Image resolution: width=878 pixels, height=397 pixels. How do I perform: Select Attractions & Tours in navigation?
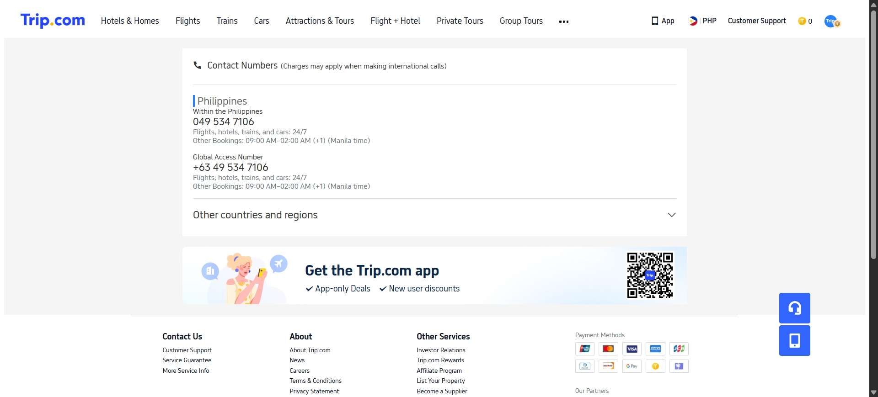(x=320, y=21)
